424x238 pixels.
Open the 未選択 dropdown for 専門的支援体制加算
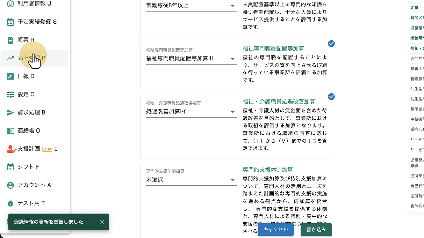click(192, 180)
